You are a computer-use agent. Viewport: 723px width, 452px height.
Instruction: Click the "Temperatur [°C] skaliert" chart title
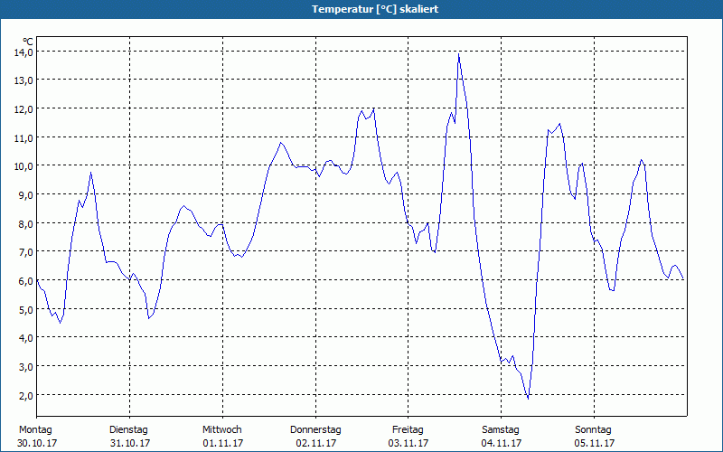[x=375, y=9]
